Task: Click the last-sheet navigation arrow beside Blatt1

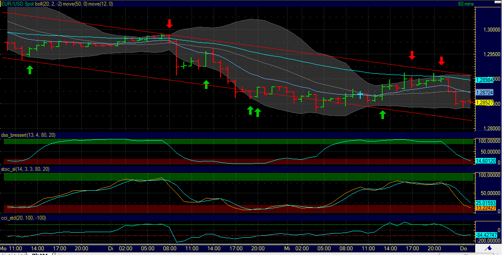Action: pyautogui.click(x=22, y=253)
